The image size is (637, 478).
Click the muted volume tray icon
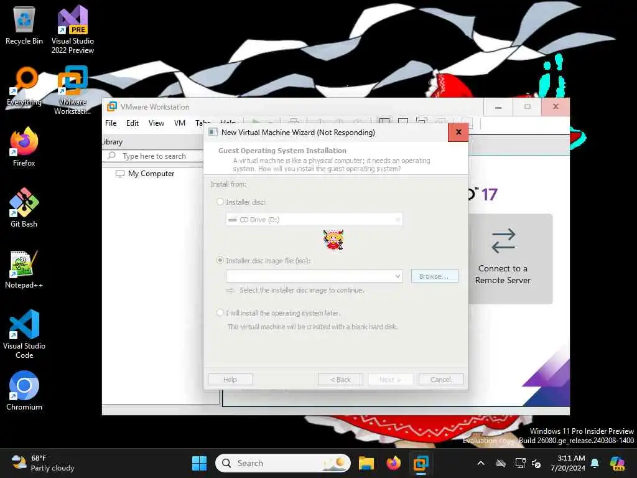[536, 463]
